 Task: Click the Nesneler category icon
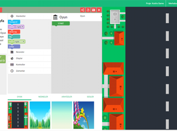[12, 52]
